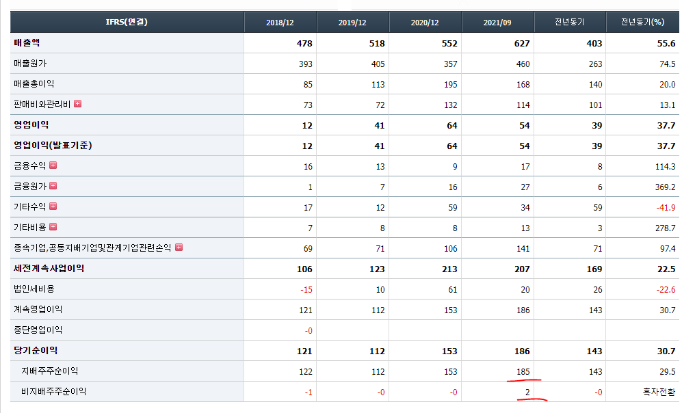Image resolution: width=682 pixels, height=413 pixels.
Task: Click 금융원가 percent value 369.2
Action: click(x=665, y=187)
